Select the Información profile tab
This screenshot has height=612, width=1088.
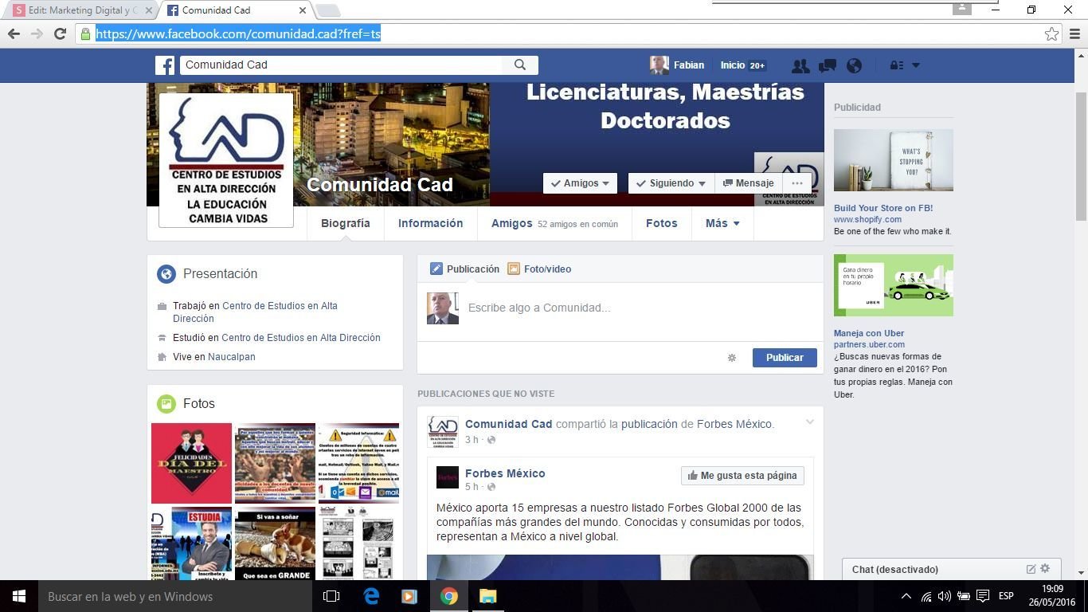click(x=431, y=224)
